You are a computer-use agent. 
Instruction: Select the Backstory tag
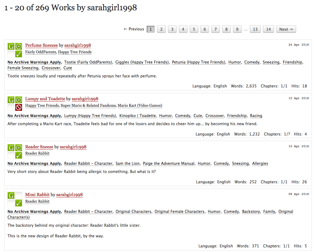pos(251,212)
